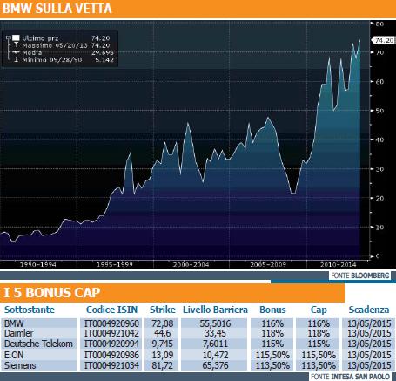Click the ISIN code IT0004920960
This screenshot has width=396, height=381.
(x=112, y=323)
